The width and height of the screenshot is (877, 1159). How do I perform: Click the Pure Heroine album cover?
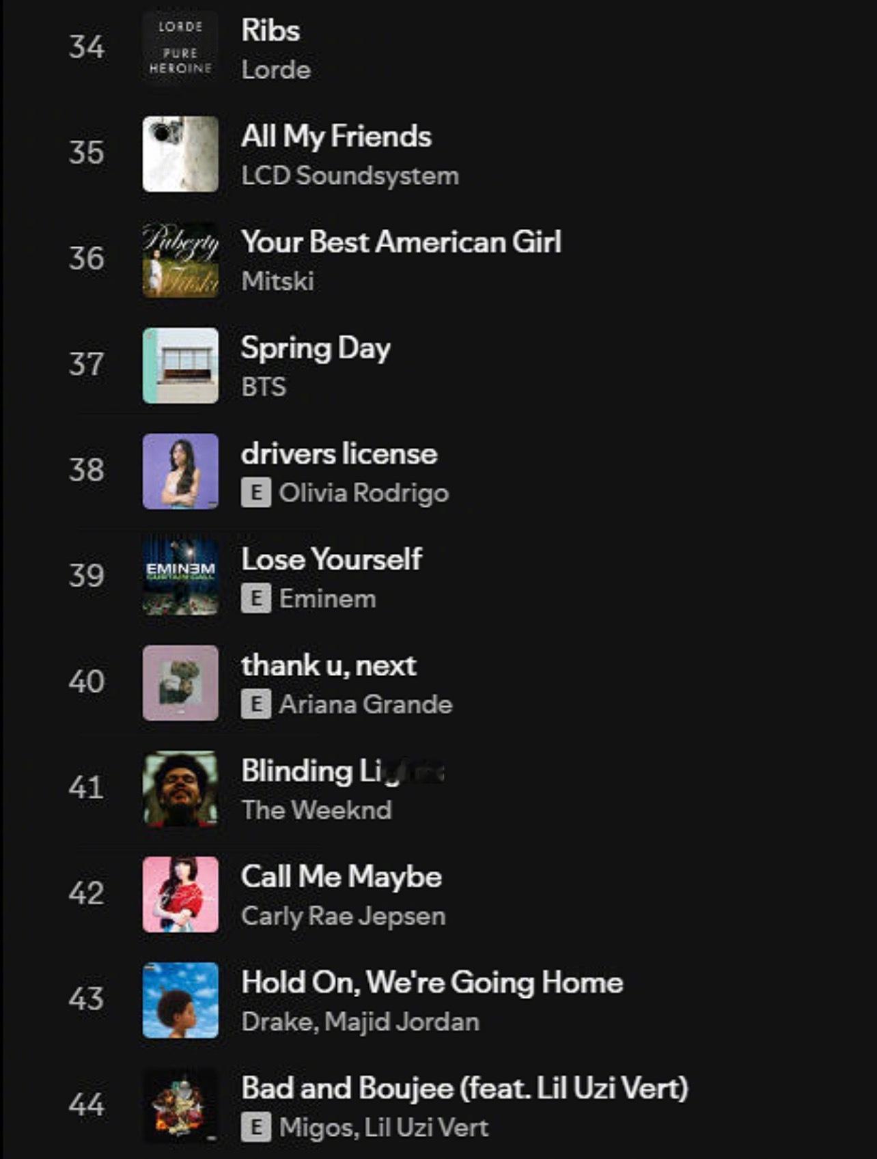pyautogui.click(x=180, y=48)
